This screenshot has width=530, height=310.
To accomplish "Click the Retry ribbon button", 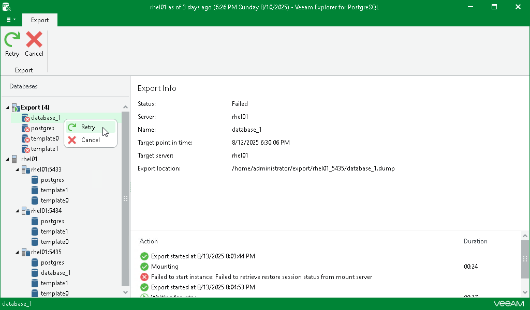I will pos(12,44).
